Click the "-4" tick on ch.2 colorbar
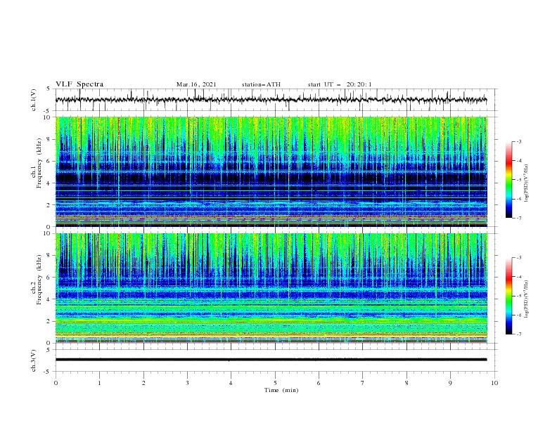 click(x=518, y=277)
